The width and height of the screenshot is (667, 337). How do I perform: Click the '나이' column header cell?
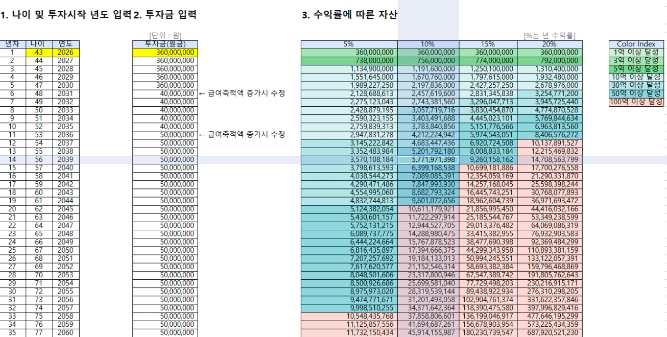[38, 44]
